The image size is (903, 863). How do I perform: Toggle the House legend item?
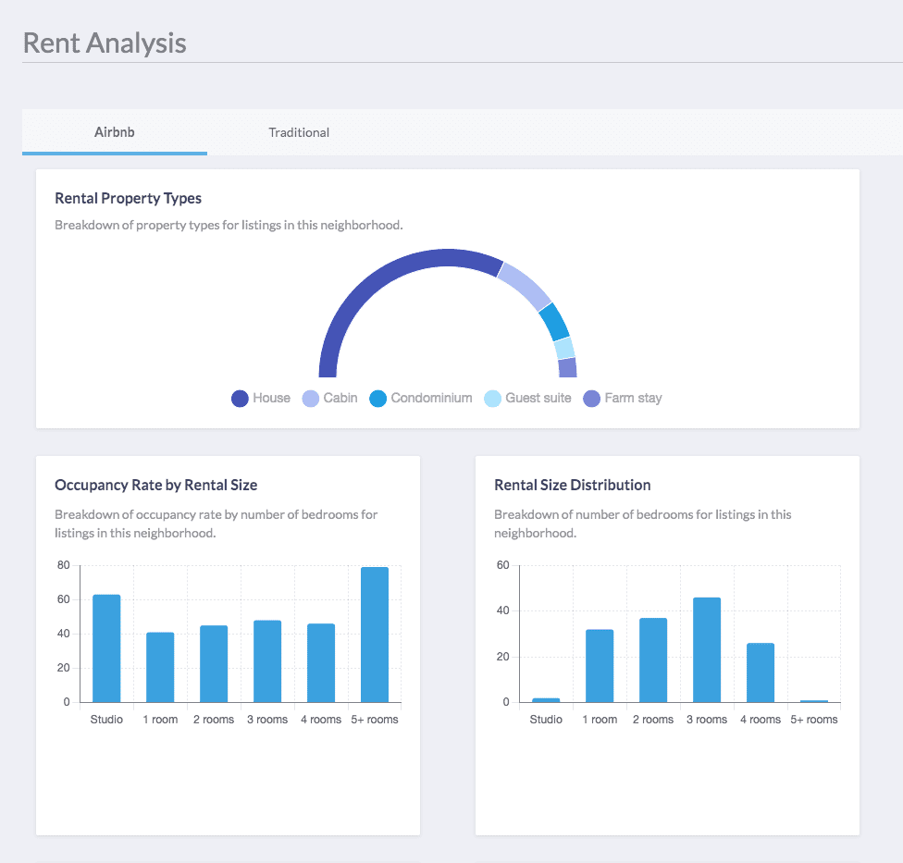coord(261,399)
